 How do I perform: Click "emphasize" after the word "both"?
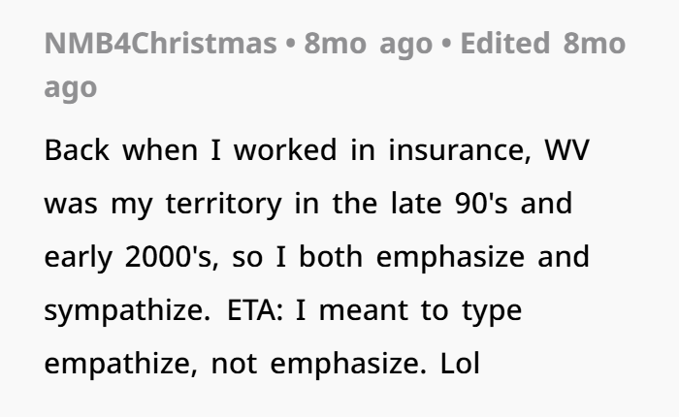[450, 258]
